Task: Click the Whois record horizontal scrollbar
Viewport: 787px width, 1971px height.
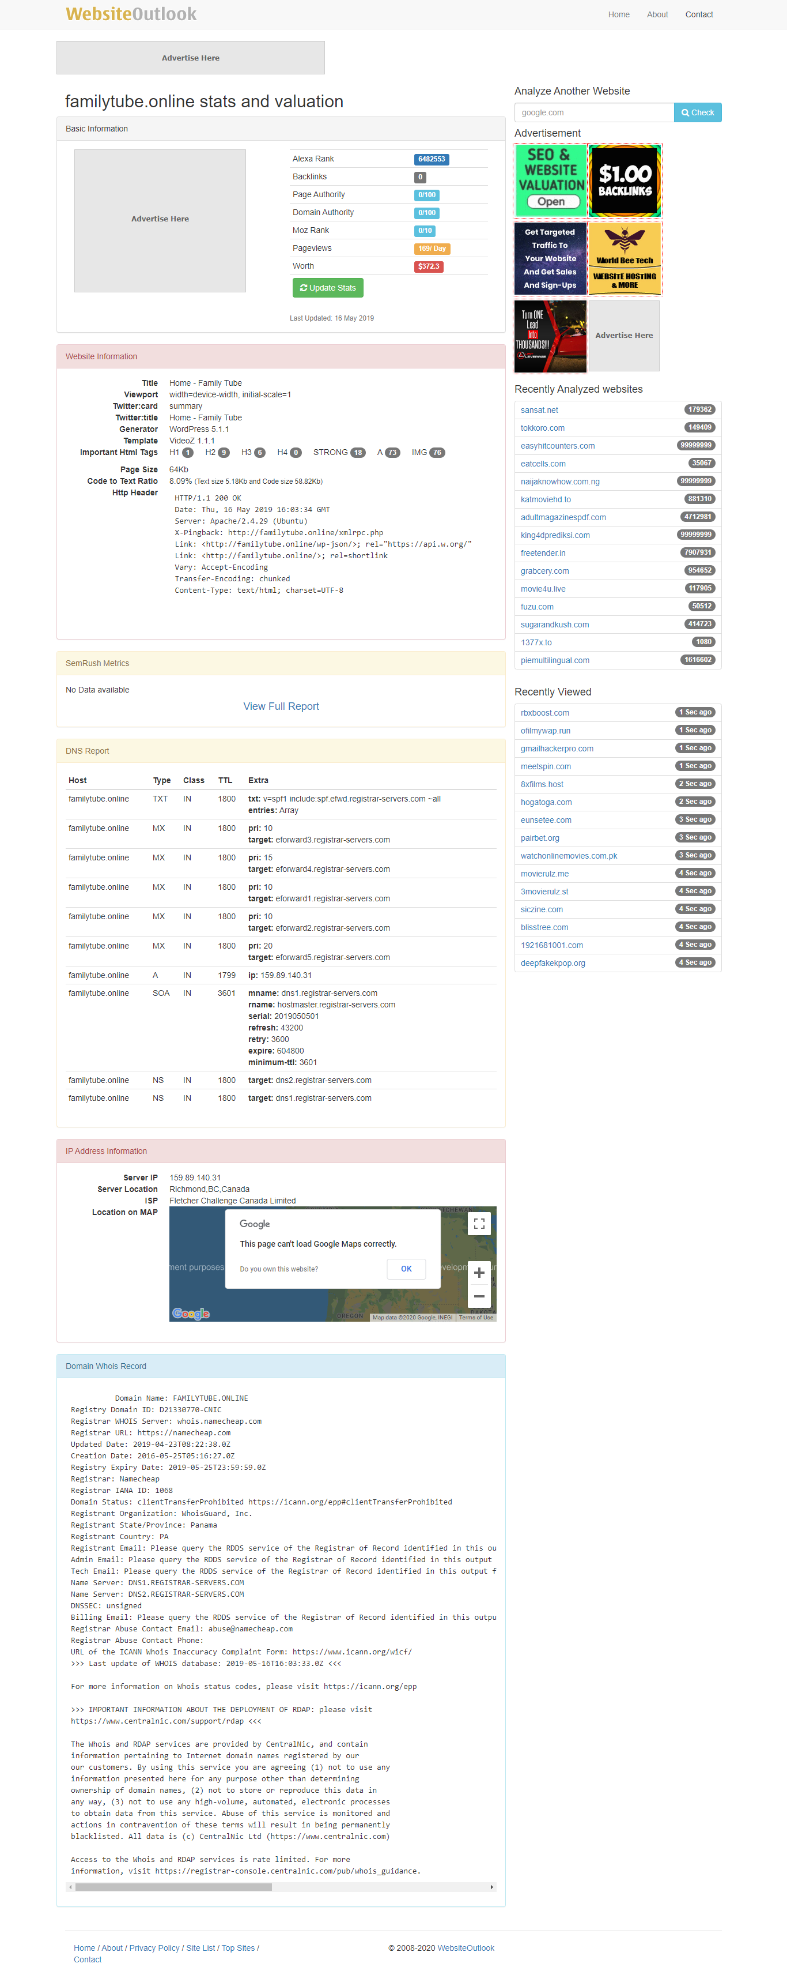Action: click(173, 1887)
